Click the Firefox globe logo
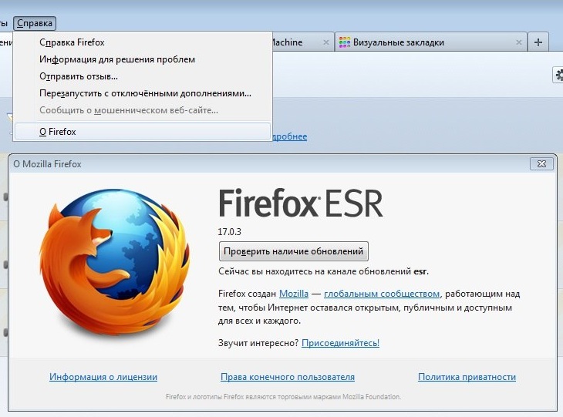The height and width of the screenshot is (417, 563). (115, 262)
